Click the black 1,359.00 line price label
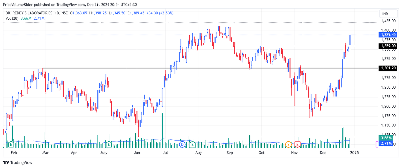Viewport: 402px width, 168px height. click(x=388, y=46)
